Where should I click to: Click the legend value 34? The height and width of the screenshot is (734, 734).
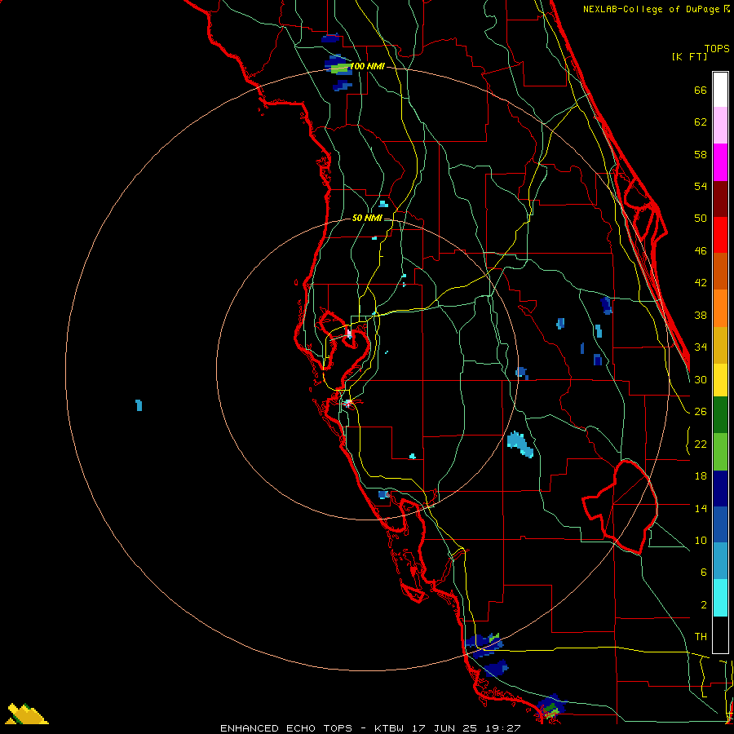[701, 347]
